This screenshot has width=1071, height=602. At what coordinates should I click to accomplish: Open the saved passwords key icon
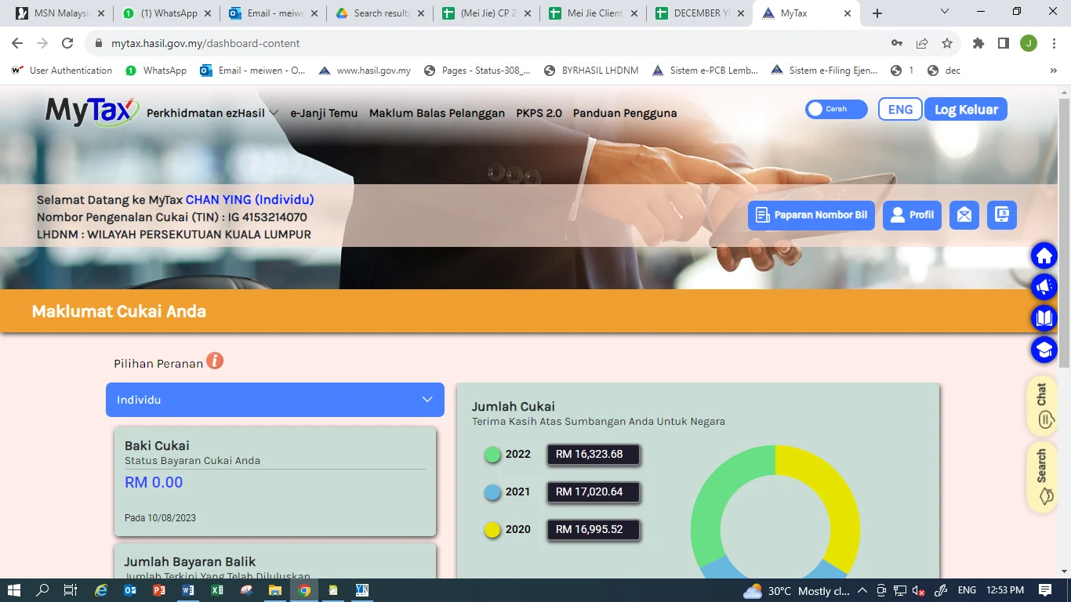(x=897, y=43)
